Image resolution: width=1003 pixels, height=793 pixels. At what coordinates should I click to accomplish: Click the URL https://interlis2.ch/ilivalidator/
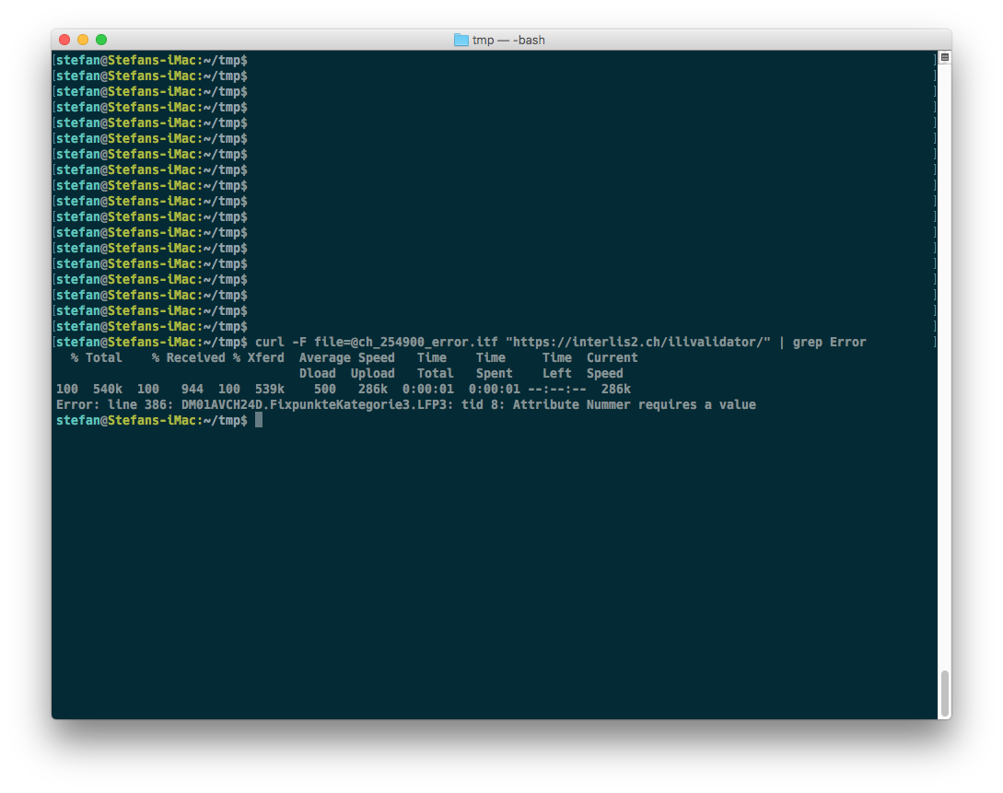coord(637,342)
